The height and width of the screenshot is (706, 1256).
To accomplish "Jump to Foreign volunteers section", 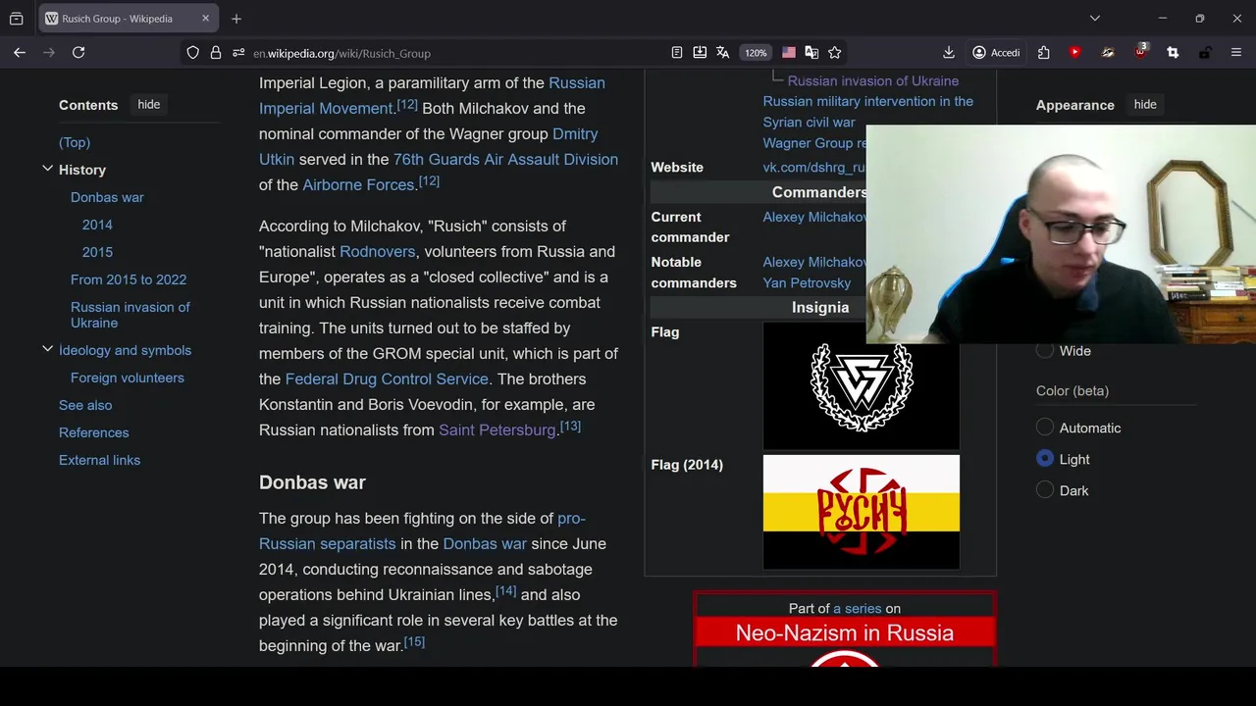I will tap(128, 378).
